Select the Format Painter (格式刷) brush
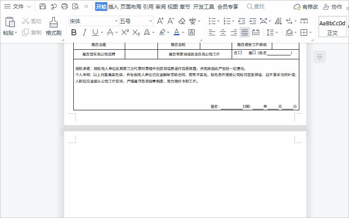The width and height of the screenshot is (349, 218). [53, 26]
